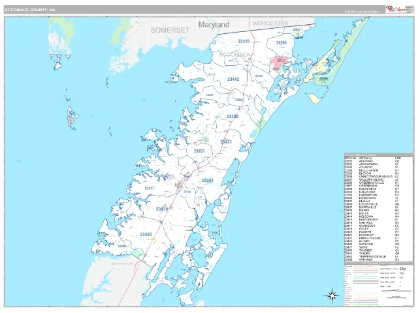Click ZIP code 23417 on the map
The width and height of the screenshot is (418, 313).
point(149,188)
